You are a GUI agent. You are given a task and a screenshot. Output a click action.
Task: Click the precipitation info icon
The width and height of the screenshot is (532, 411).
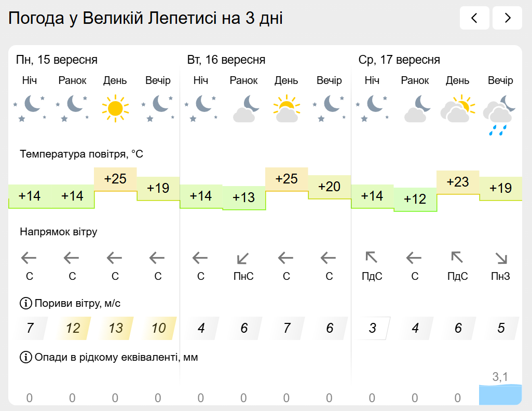point(26,357)
